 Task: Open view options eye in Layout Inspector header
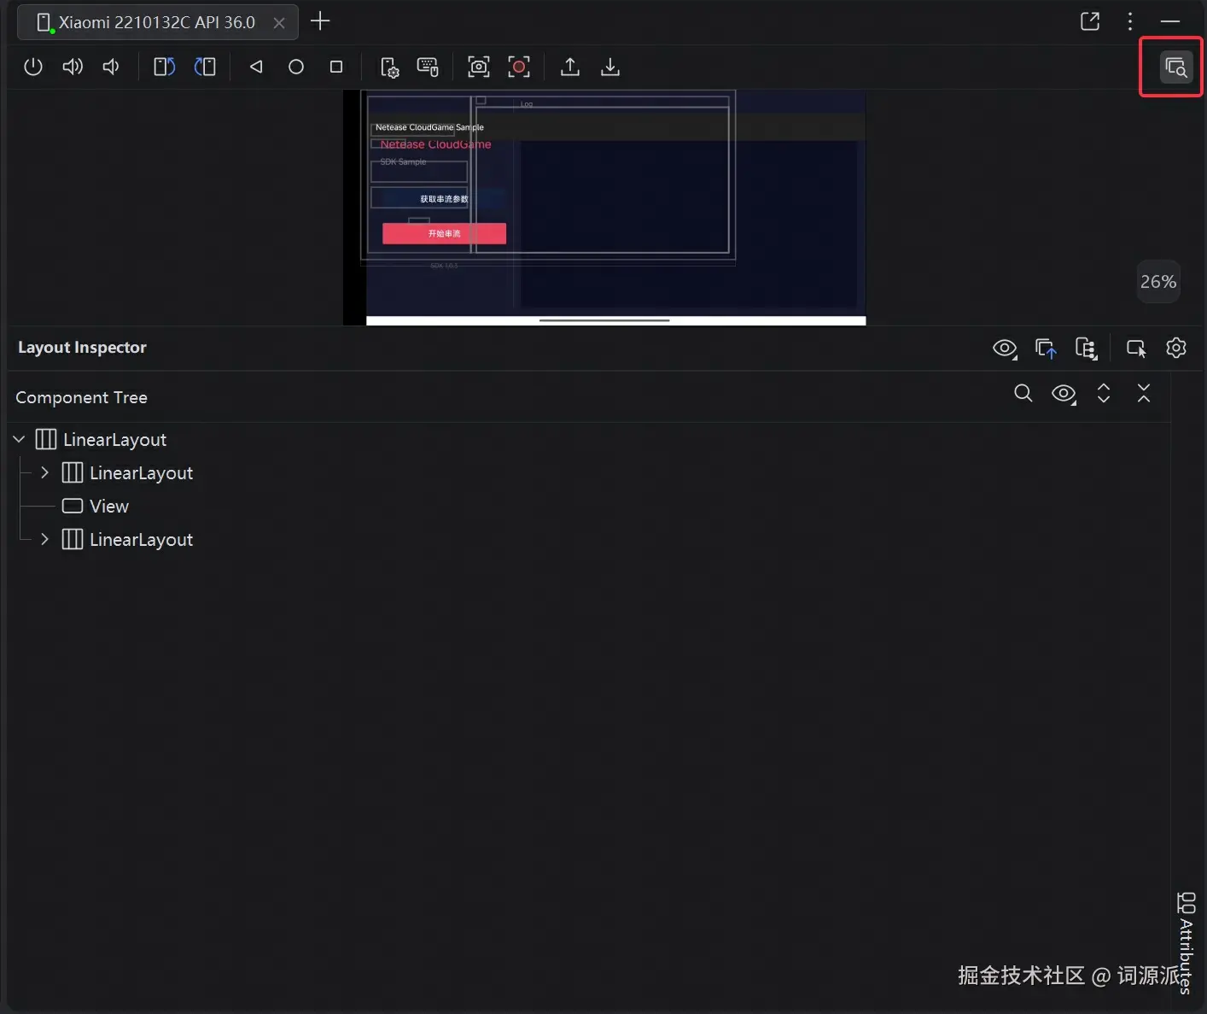coord(1005,349)
